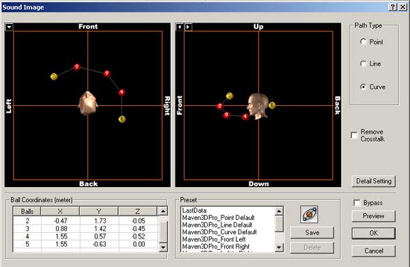Open the help question mark button
Viewport: 410px width, 267px height.
pyautogui.click(x=393, y=7)
